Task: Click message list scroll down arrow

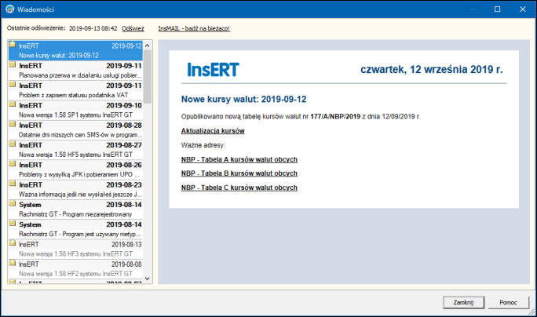Action: click(148, 279)
